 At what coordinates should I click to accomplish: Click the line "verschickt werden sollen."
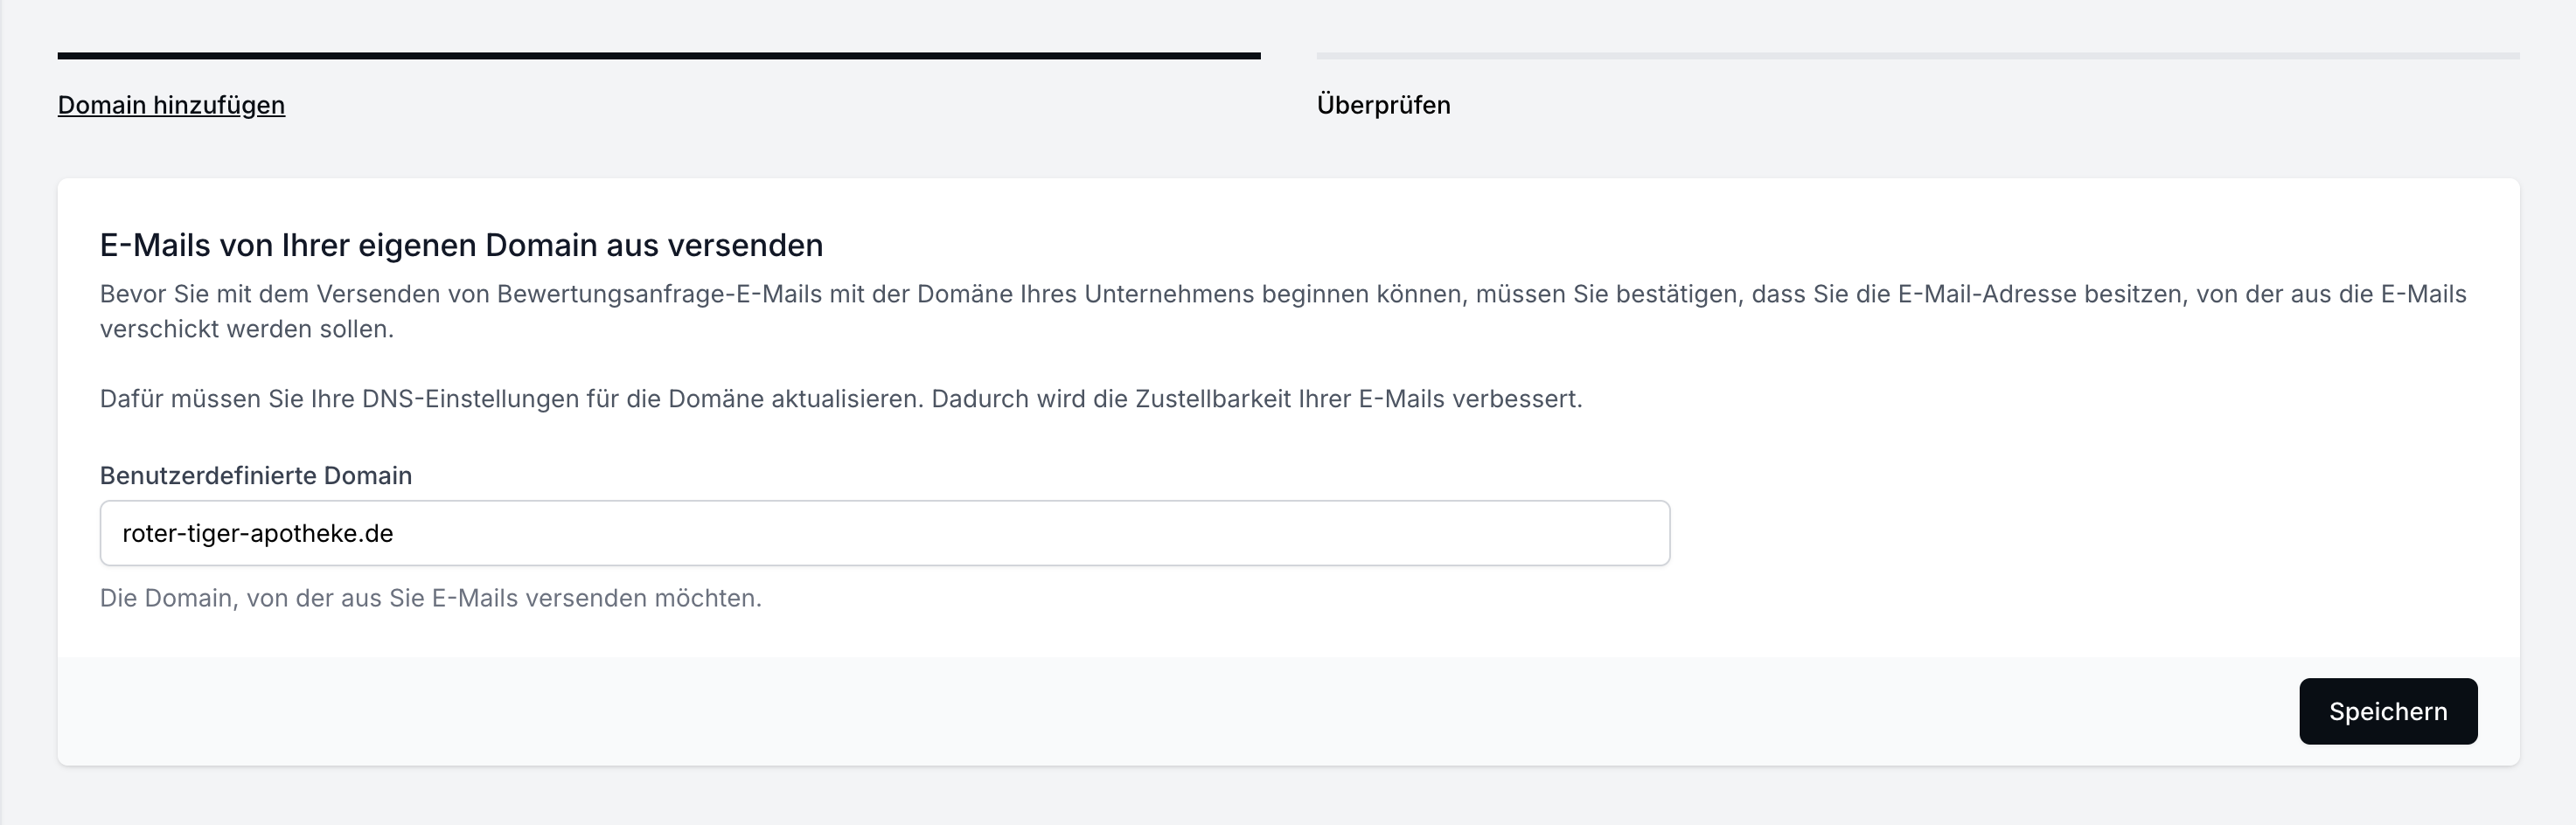[246, 329]
